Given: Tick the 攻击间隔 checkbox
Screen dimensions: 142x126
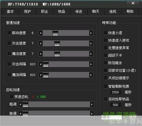Looking at the screenshot, I should click(10, 64).
